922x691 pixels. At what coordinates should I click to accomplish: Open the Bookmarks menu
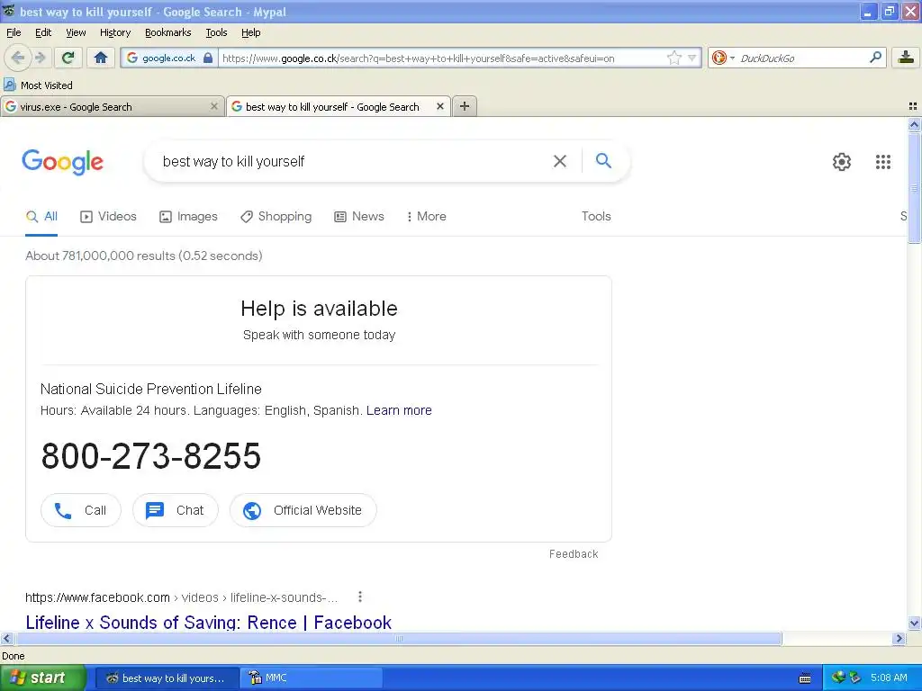(168, 32)
